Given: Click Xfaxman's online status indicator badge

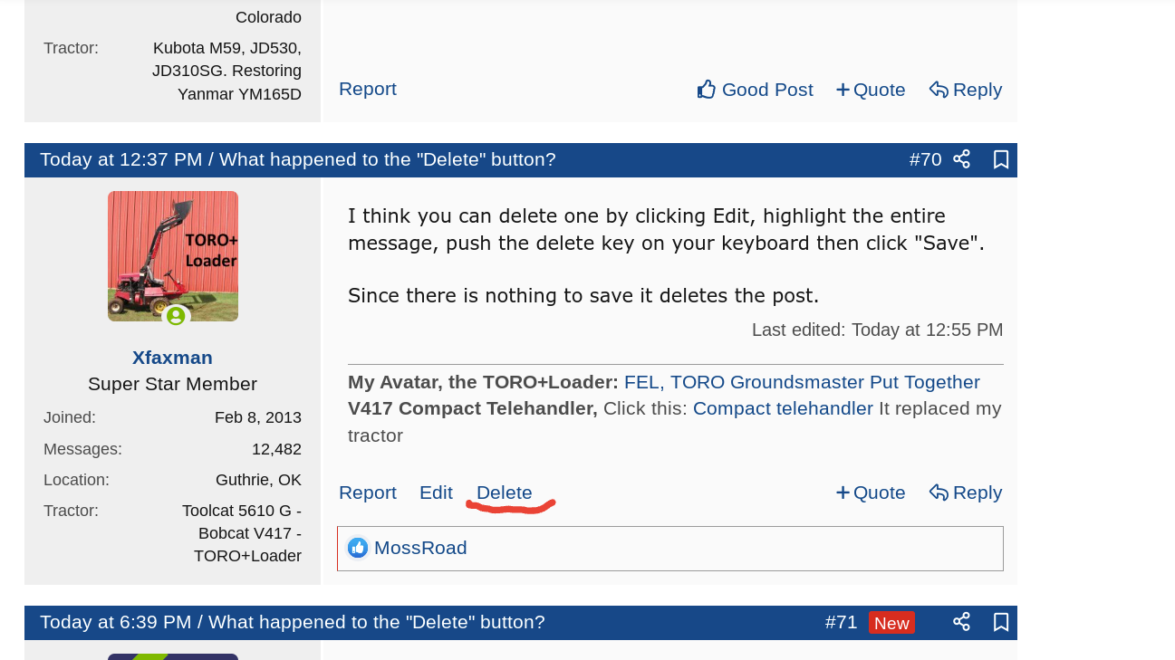Looking at the screenshot, I should pos(176,316).
